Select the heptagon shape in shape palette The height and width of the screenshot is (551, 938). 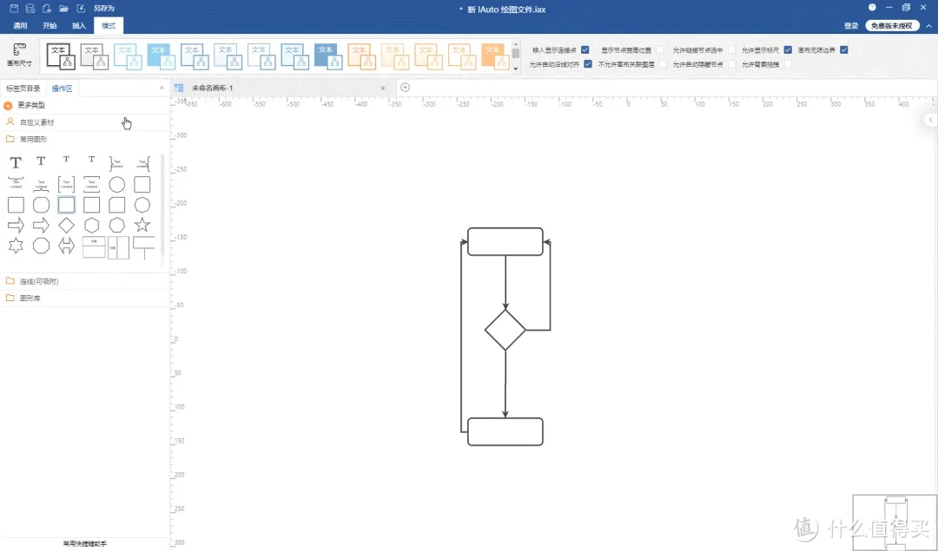[117, 226]
